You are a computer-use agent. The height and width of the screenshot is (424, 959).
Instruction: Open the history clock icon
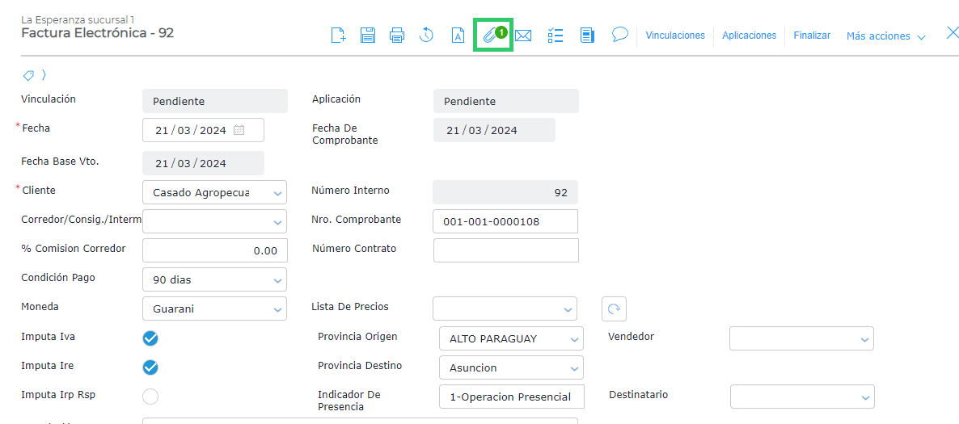[x=427, y=36]
